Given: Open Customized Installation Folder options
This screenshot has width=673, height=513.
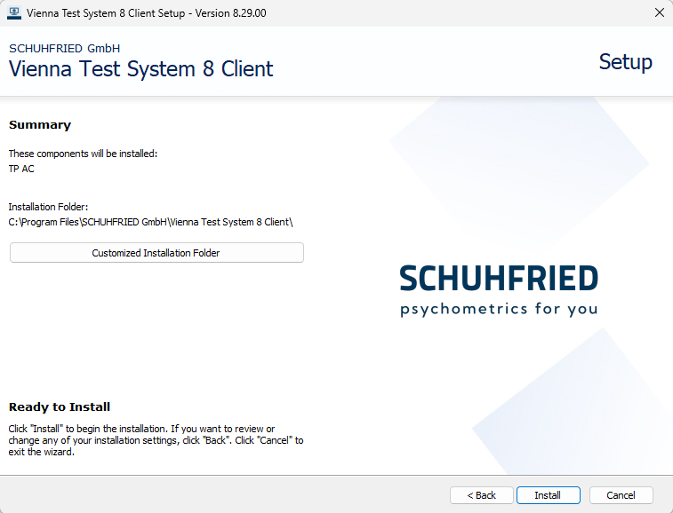Looking at the screenshot, I should pyautogui.click(x=156, y=253).
